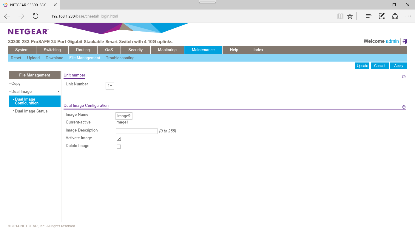Click the browser back arrow
The image size is (415, 230).
coord(7,16)
